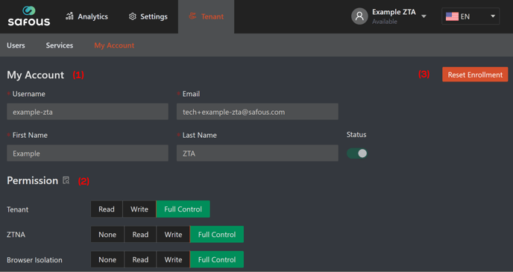Click the My Account heading

click(35, 75)
